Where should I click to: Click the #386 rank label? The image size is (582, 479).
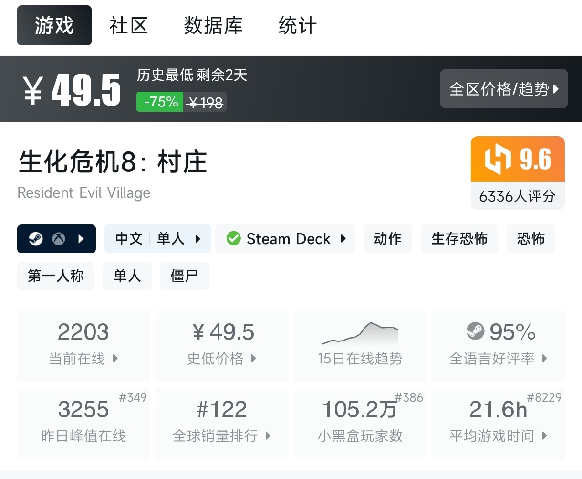[x=409, y=397]
